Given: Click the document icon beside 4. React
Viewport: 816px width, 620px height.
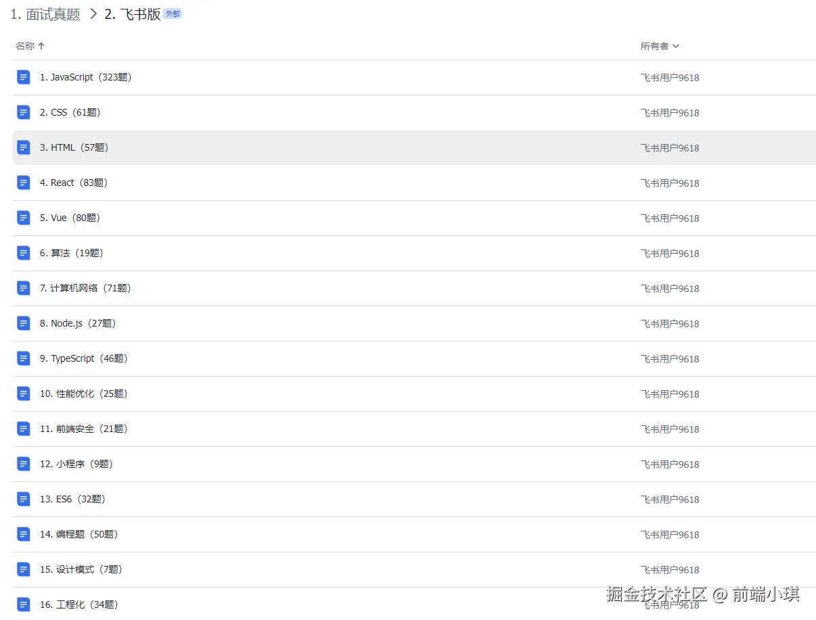Looking at the screenshot, I should (x=24, y=182).
